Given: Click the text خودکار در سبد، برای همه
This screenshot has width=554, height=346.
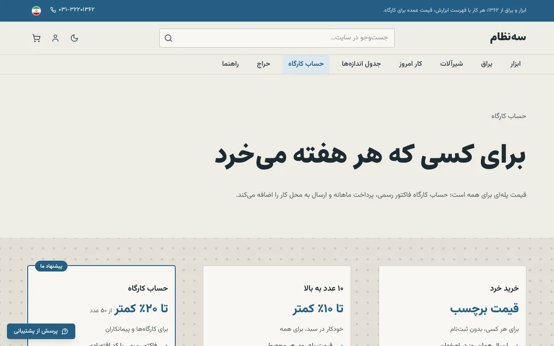Looking at the screenshot, I should click(x=312, y=329).
